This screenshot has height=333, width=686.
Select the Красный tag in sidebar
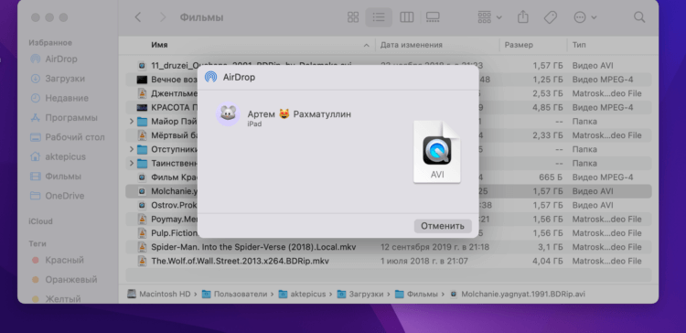[x=58, y=260]
